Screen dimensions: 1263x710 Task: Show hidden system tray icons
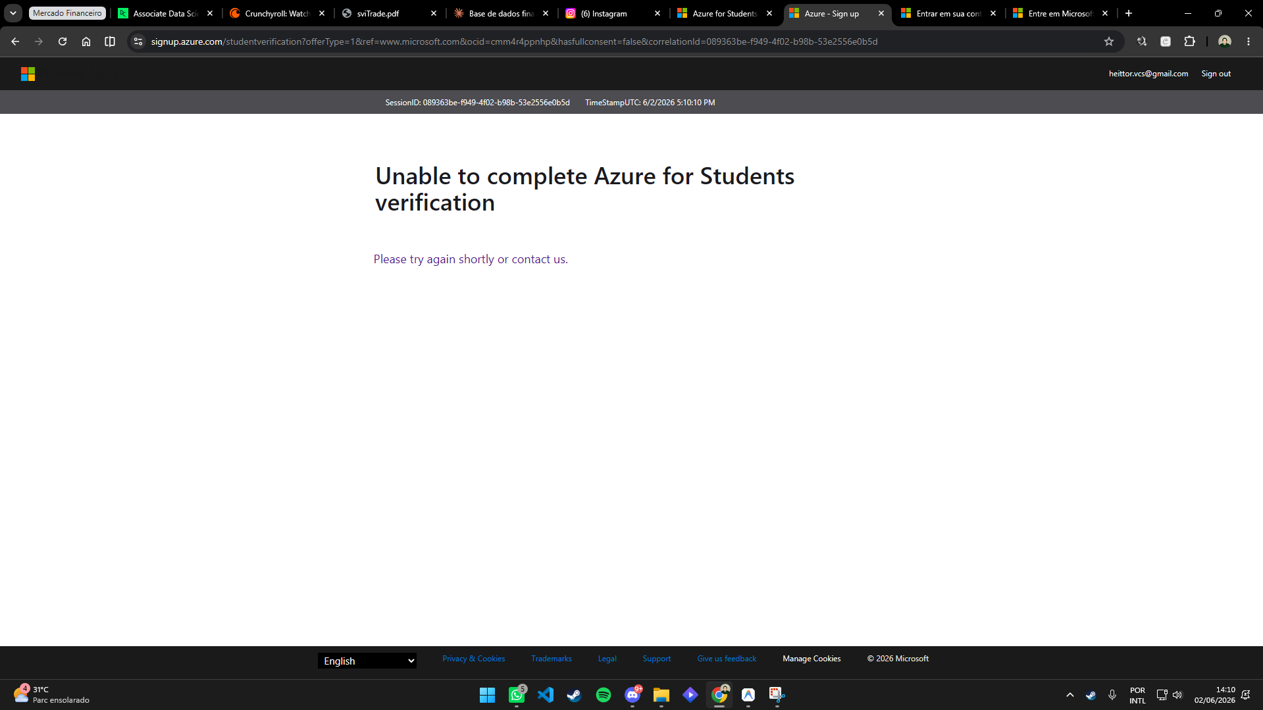(x=1070, y=695)
